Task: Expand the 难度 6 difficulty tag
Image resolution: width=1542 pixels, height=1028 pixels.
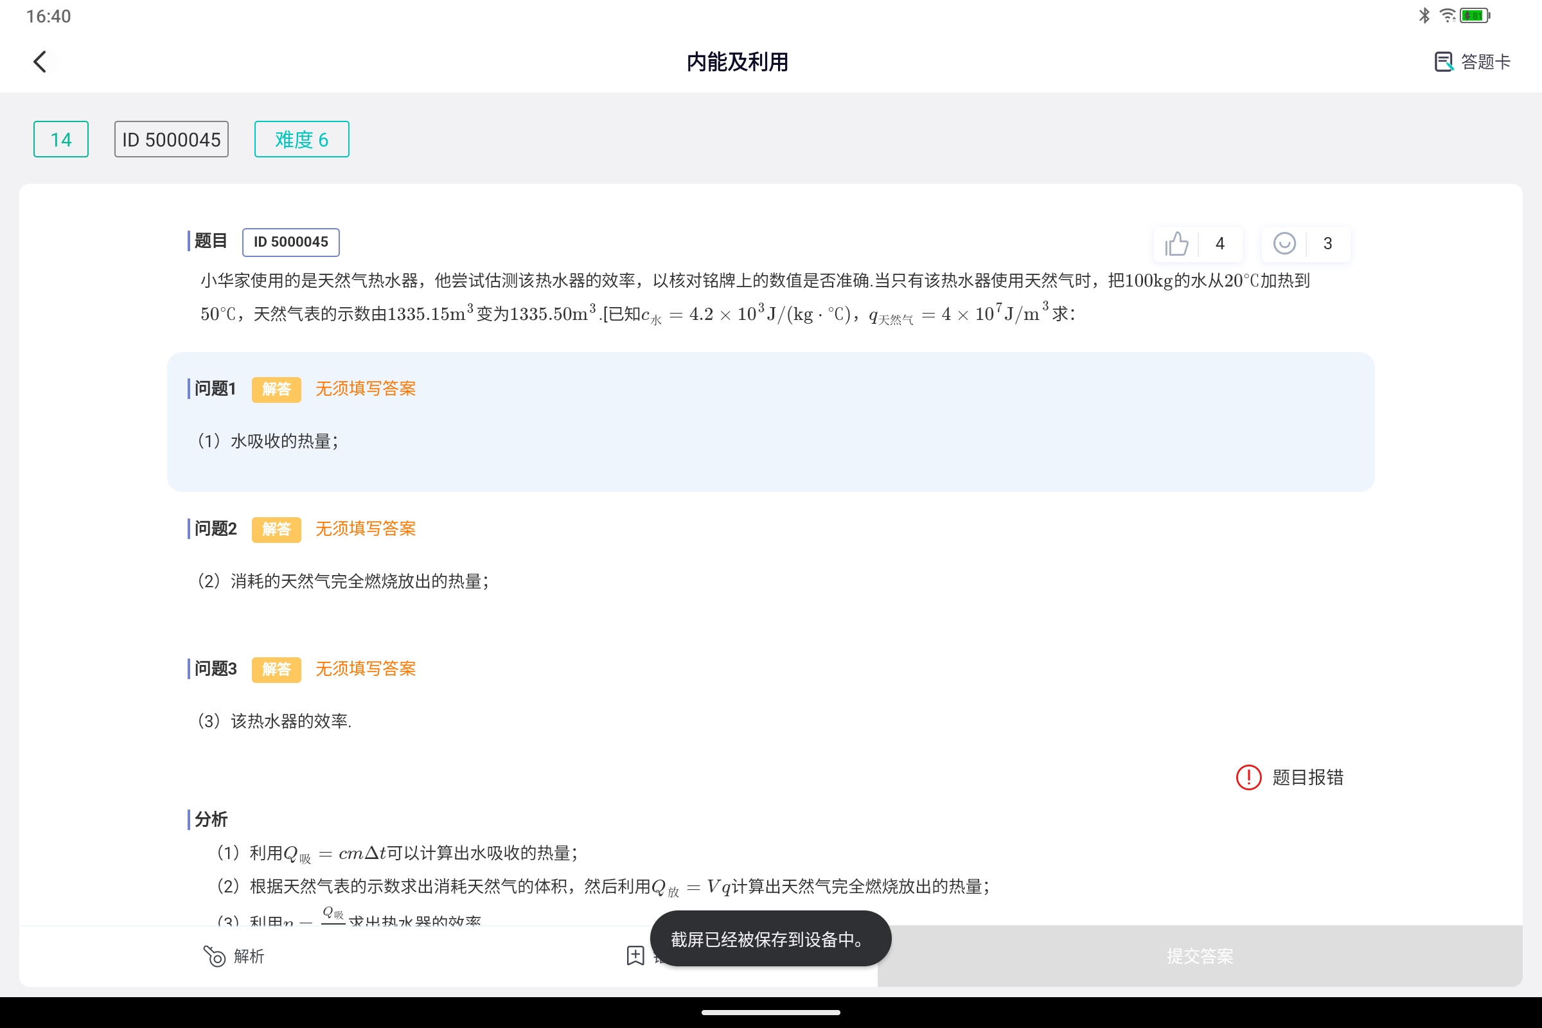Action: pos(301,139)
